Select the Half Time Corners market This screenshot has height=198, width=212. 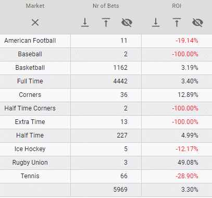(x=30, y=108)
